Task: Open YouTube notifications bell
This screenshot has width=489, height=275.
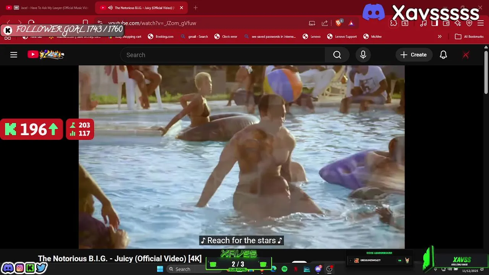Action: pyautogui.click(x=443, y=55)
